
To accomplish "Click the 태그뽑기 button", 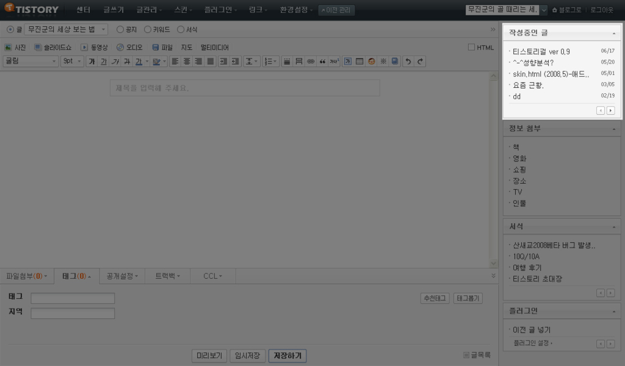I will (468, 298).
